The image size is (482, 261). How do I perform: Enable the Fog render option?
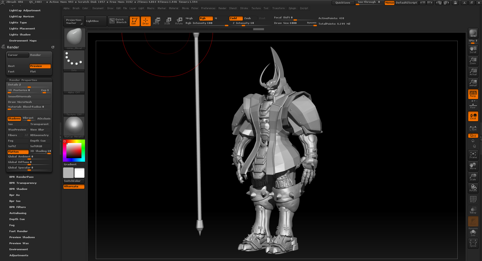(x=18, y=141)
